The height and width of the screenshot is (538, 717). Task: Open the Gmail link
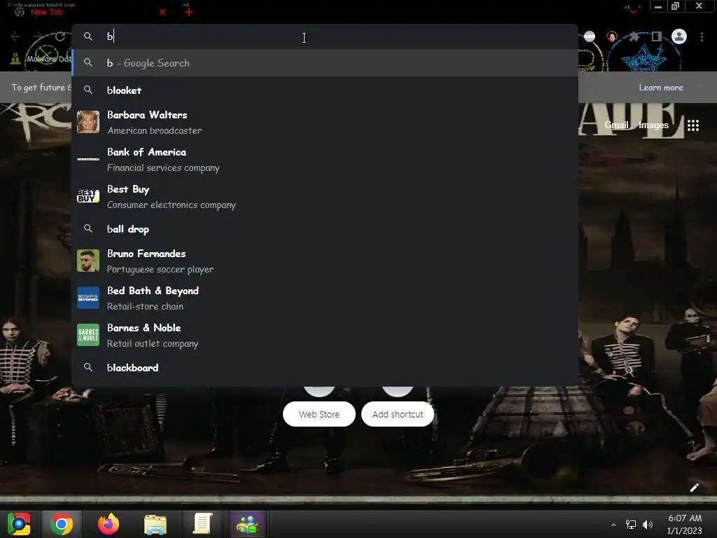coord(616,125)
